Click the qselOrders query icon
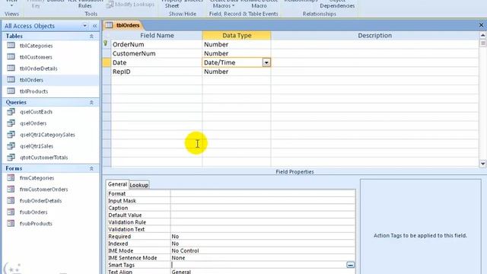This screenshot has width=487, height=274. [11, 123]
